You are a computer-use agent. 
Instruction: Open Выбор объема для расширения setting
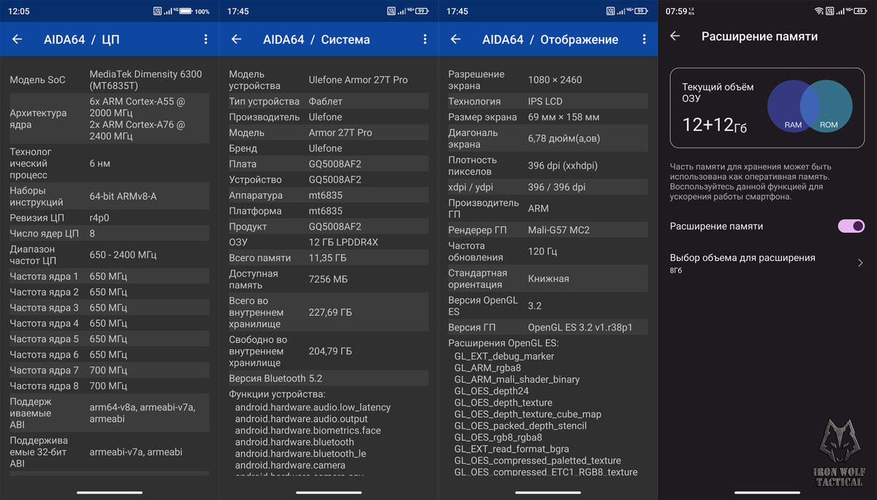pos(767,263)
